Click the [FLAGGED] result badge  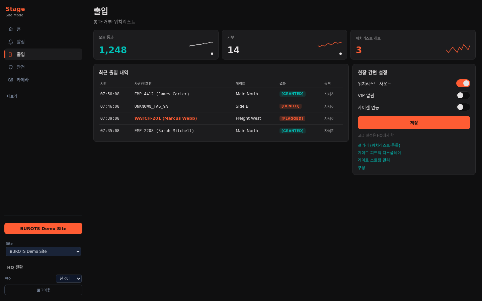(292, 118)
